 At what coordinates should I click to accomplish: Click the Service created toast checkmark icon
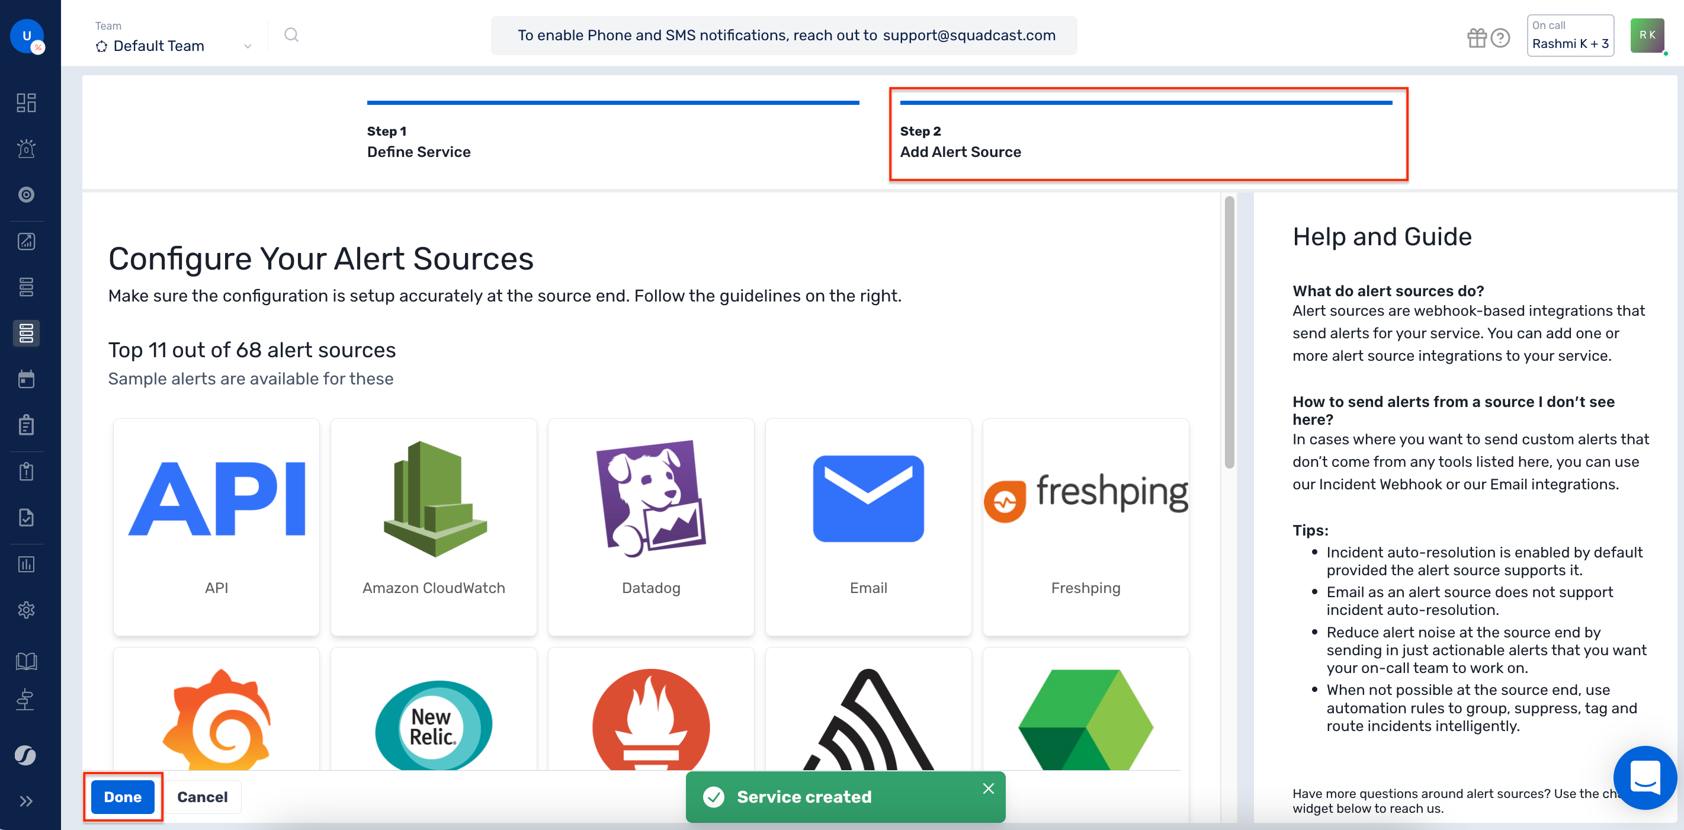(x=714, y=797)
